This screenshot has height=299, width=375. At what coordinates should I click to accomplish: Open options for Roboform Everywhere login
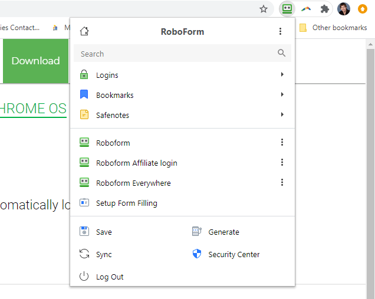click(x=282, y=182)
